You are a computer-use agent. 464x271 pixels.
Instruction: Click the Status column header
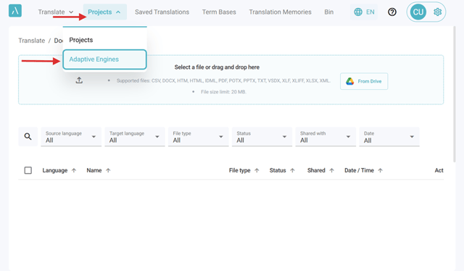point(278,170)
